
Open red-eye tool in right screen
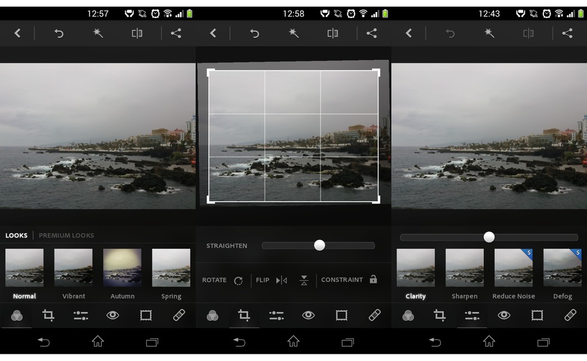tap(504, 316)
